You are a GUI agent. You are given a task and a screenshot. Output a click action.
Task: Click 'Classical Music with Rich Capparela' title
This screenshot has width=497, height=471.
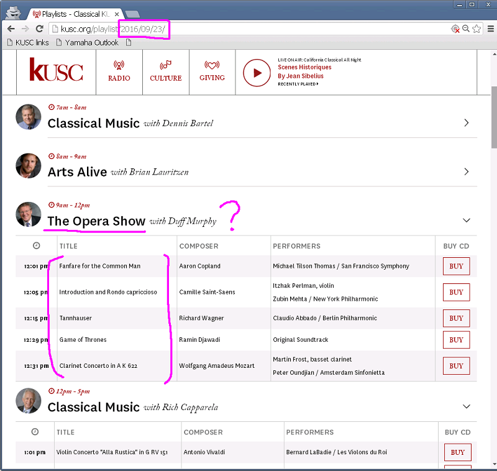click(133, 407)
